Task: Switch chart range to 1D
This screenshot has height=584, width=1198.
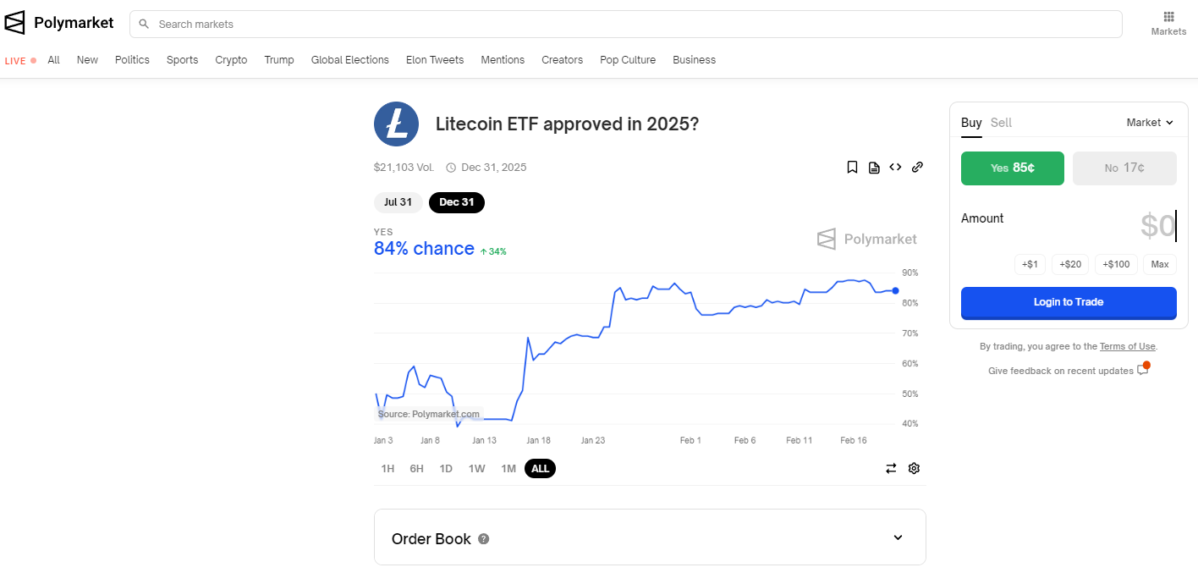Action: tap(446, 469)
